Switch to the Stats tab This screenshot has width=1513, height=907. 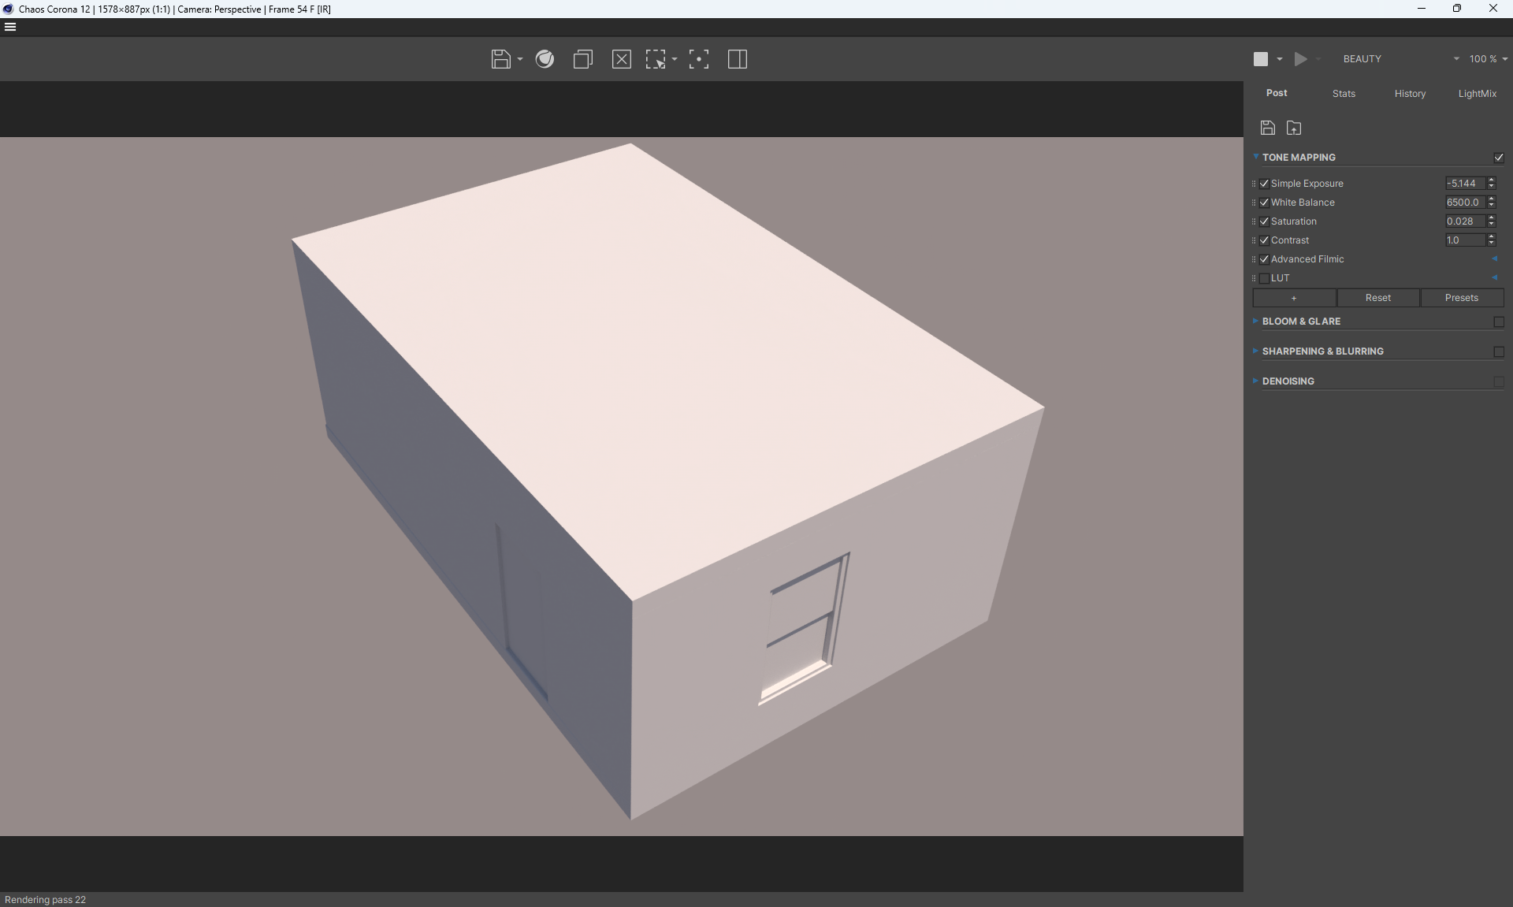coord(1344,94)
